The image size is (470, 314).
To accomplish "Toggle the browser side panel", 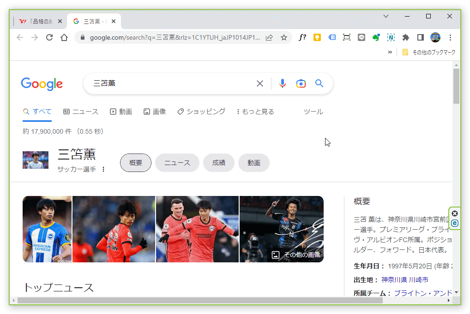I will point(420,37).
